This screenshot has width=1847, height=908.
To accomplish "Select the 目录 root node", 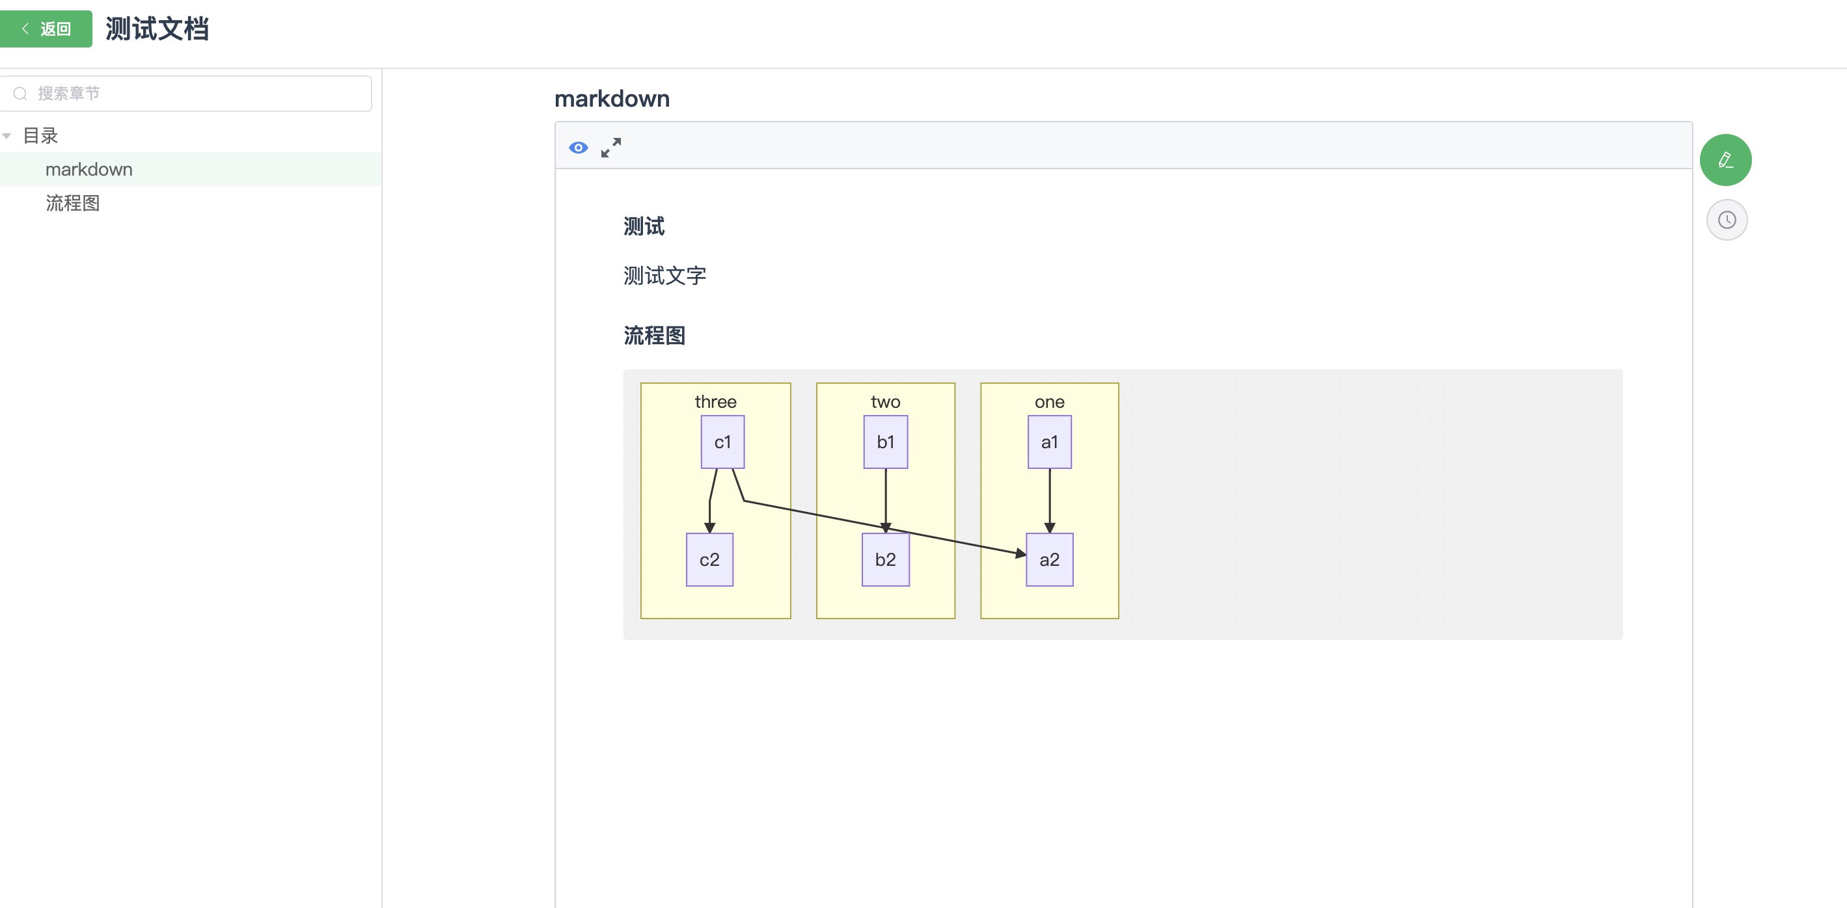I will coord(40,135).
